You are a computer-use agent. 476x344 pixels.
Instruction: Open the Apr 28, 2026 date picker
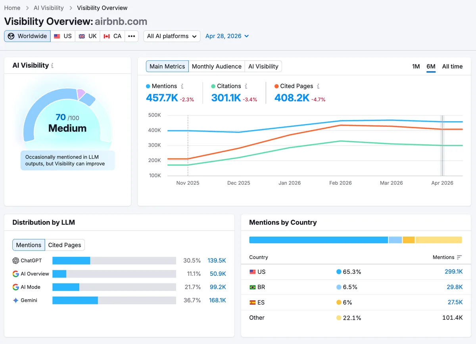[x=227, y=36]
